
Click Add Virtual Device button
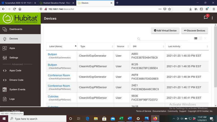[x=165, y=31]
